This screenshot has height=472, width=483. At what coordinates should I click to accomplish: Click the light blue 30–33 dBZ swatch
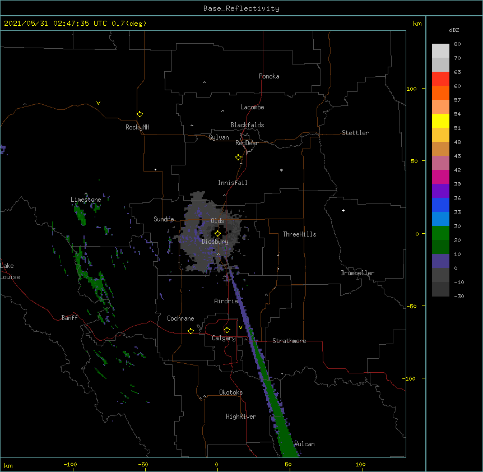pyautogui.click(x=440, y=219)
